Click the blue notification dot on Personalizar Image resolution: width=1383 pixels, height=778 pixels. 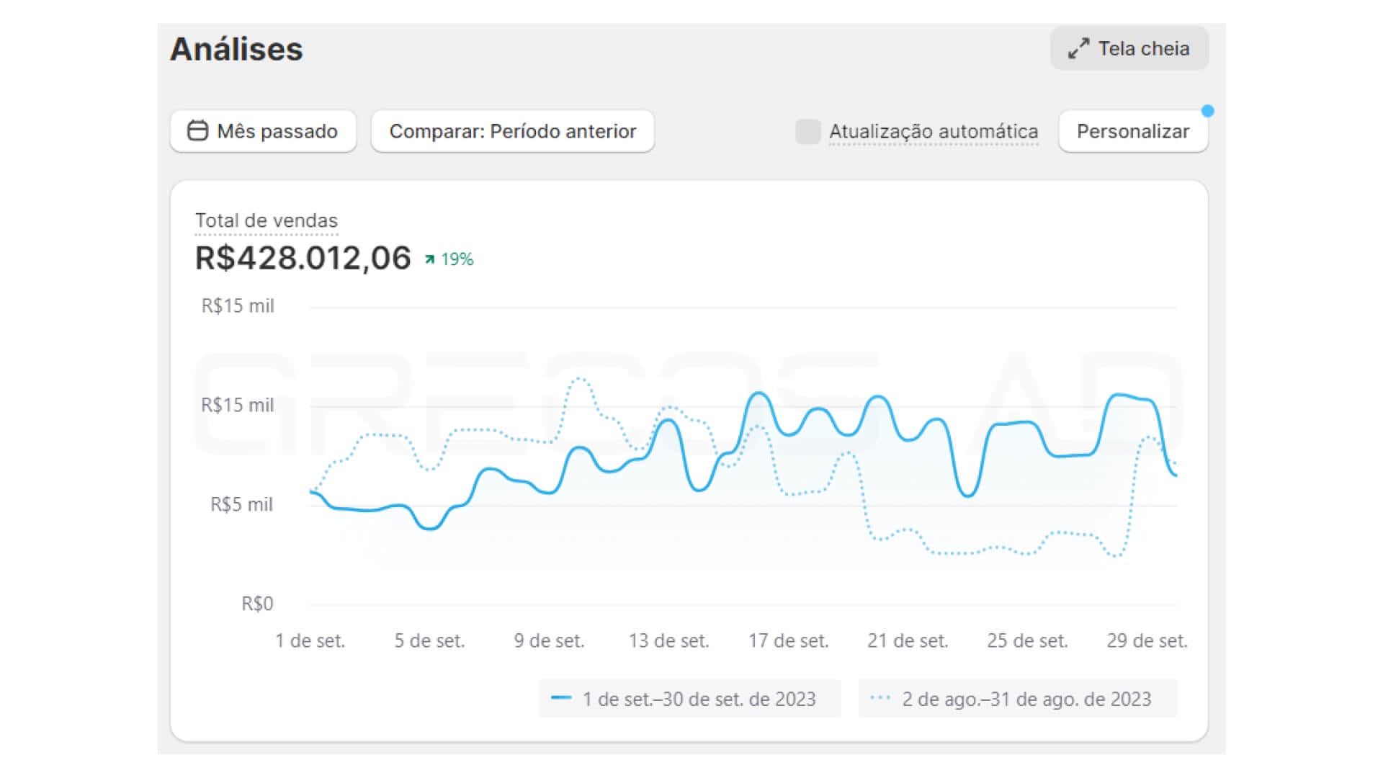pyautogui.click(x=1208, y=111)
